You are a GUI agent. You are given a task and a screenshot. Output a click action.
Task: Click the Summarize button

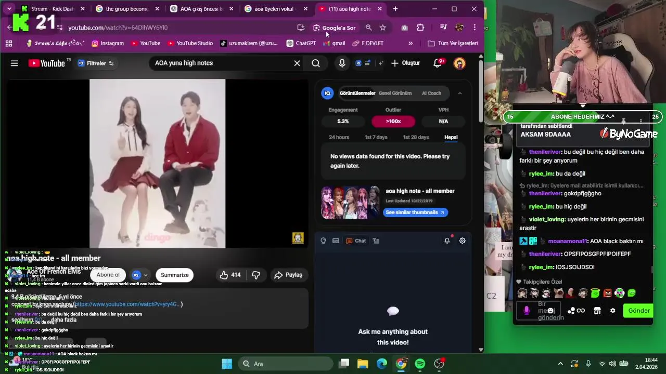(x=175, y=275)
